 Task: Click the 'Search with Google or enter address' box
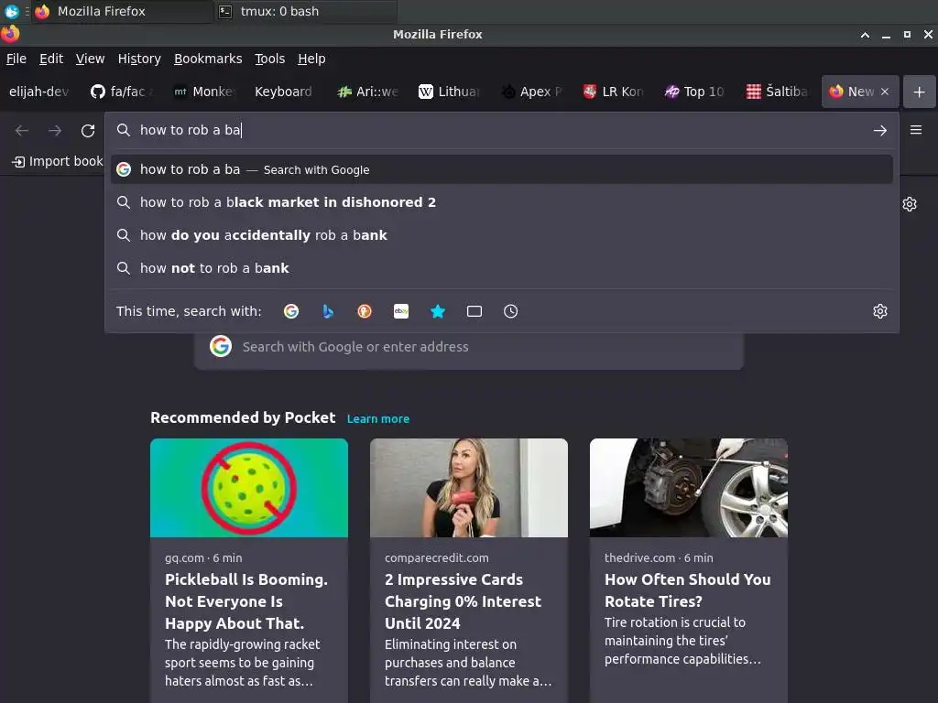point(468,347)
